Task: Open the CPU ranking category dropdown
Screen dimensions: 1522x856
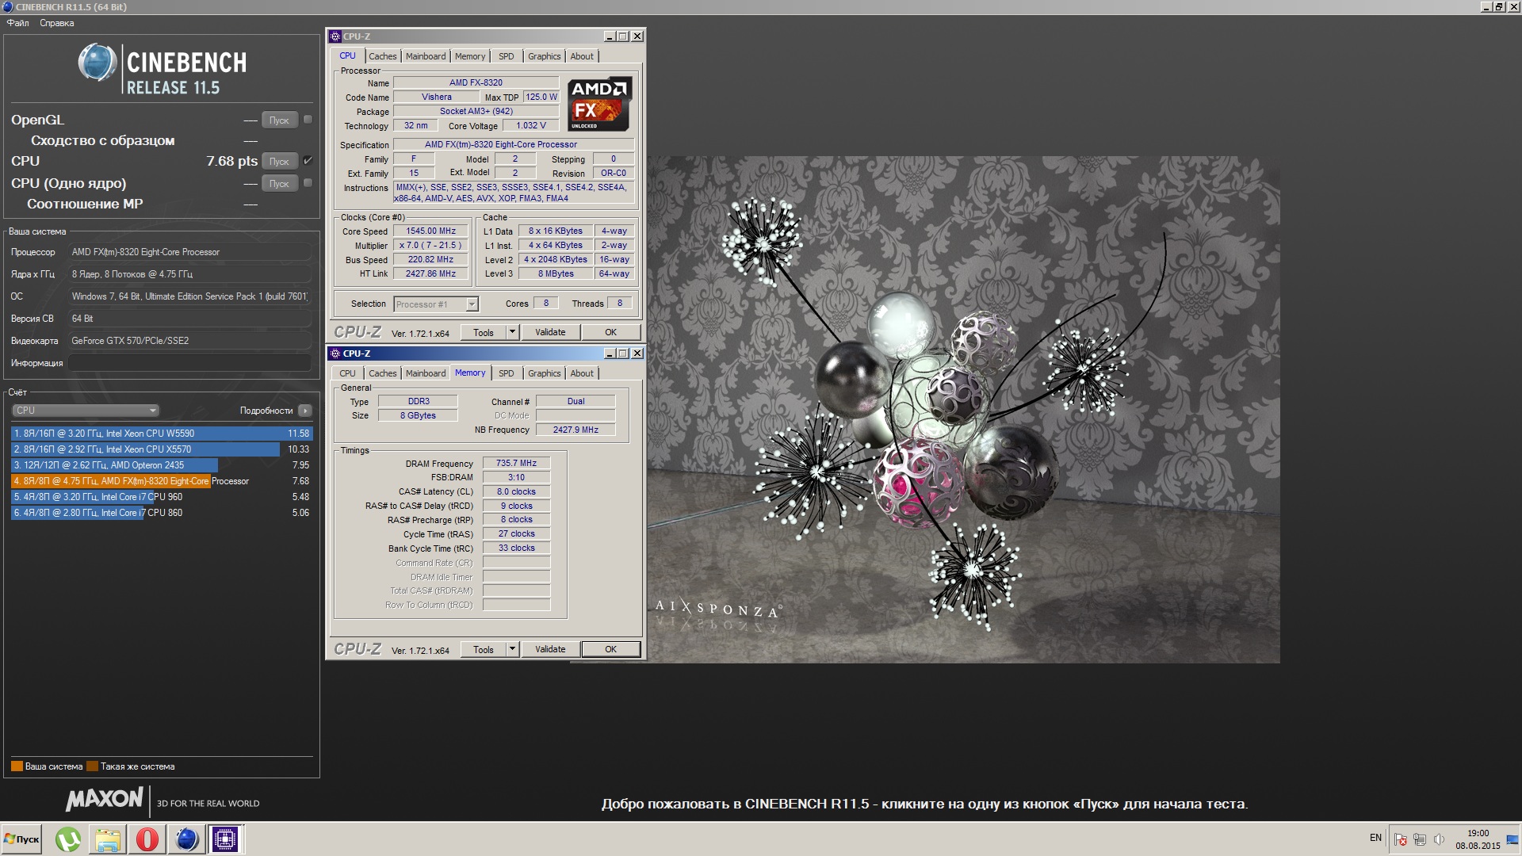Action: pos(86,411)
